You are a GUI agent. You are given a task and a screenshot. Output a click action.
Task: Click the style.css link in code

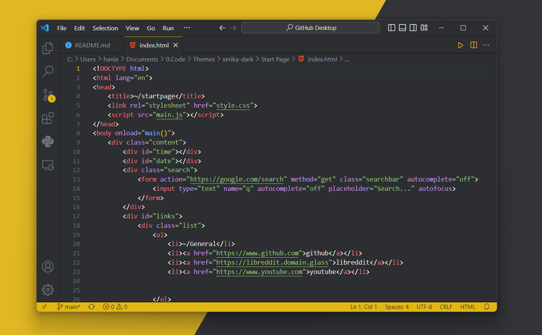(x=233, y=105)
